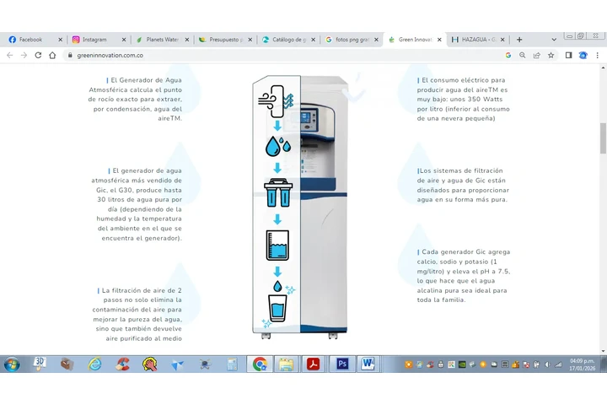
Task: Click the text 'La filtración de aire de 2'
Action: [x=142, y=290]
